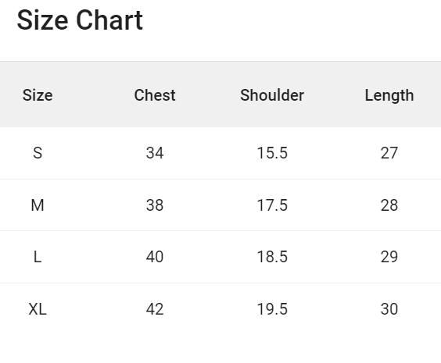The width and height of the screenshot is (441, 363).
Task: Select shoulder value 19.5
Action: coord(272,309)
